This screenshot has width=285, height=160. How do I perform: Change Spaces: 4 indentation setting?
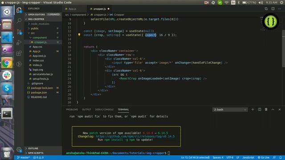218,157
